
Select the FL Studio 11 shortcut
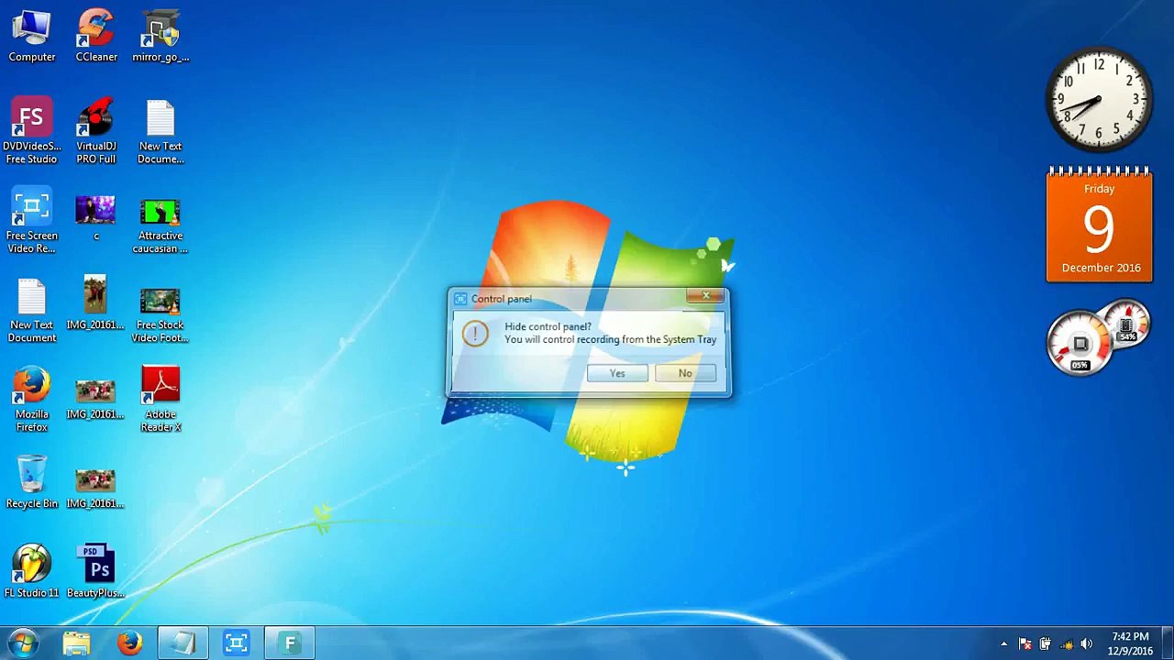click(31, 571)
